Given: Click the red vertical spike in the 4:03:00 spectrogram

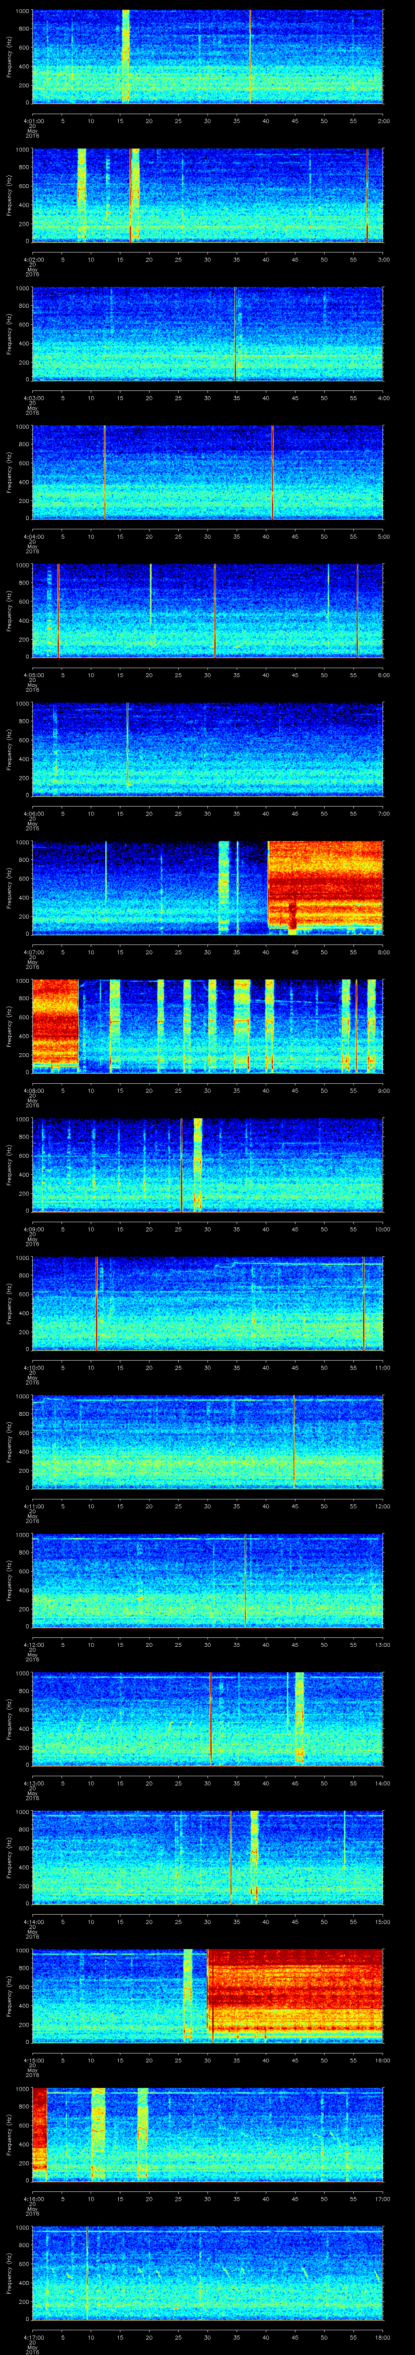Looking at the screenshot, I should pyautogui.click(x=235, y=334).
